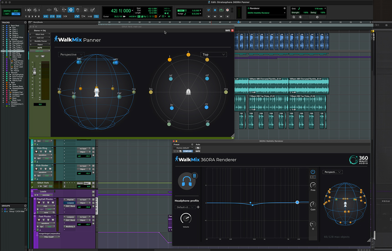The width and height of the screenshot is (392, 251).
Task: Open main counter format dropdown arrow
Action: point(132,10)
